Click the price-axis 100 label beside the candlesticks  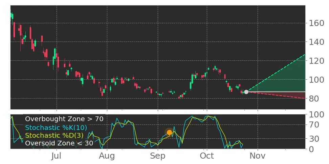click(316, 80)
